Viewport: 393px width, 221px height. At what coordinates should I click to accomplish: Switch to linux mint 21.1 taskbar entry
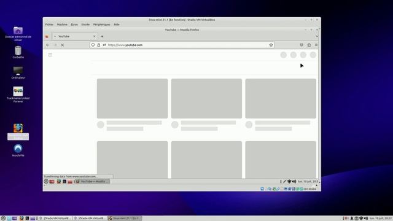point(125,219)
